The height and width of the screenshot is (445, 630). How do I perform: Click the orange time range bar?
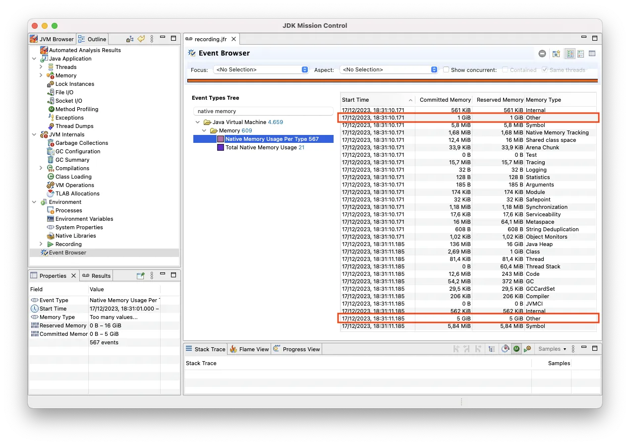[392, 80]
